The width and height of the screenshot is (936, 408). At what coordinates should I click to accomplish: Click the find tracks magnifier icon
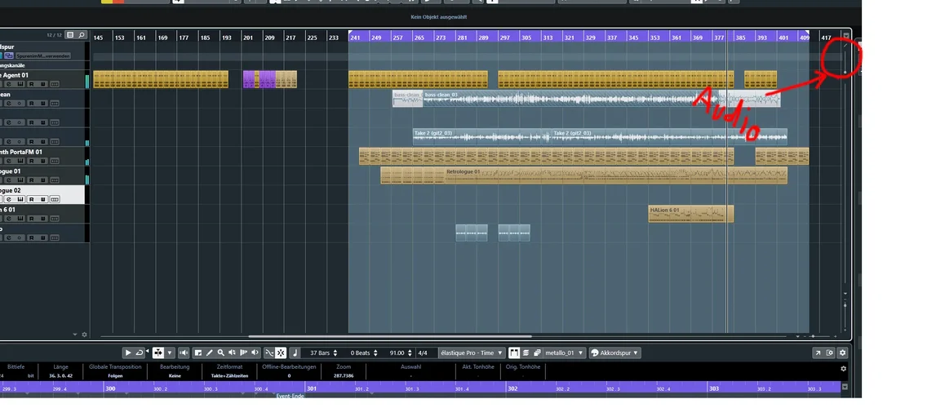(x=81, y=35)
